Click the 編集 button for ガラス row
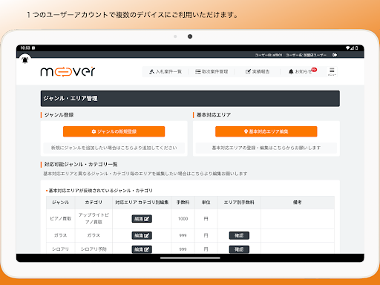 click(142, 235)
